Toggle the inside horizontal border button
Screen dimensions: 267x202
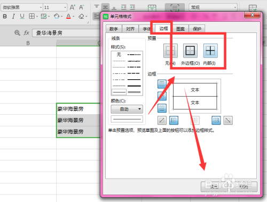pos(162,96)
